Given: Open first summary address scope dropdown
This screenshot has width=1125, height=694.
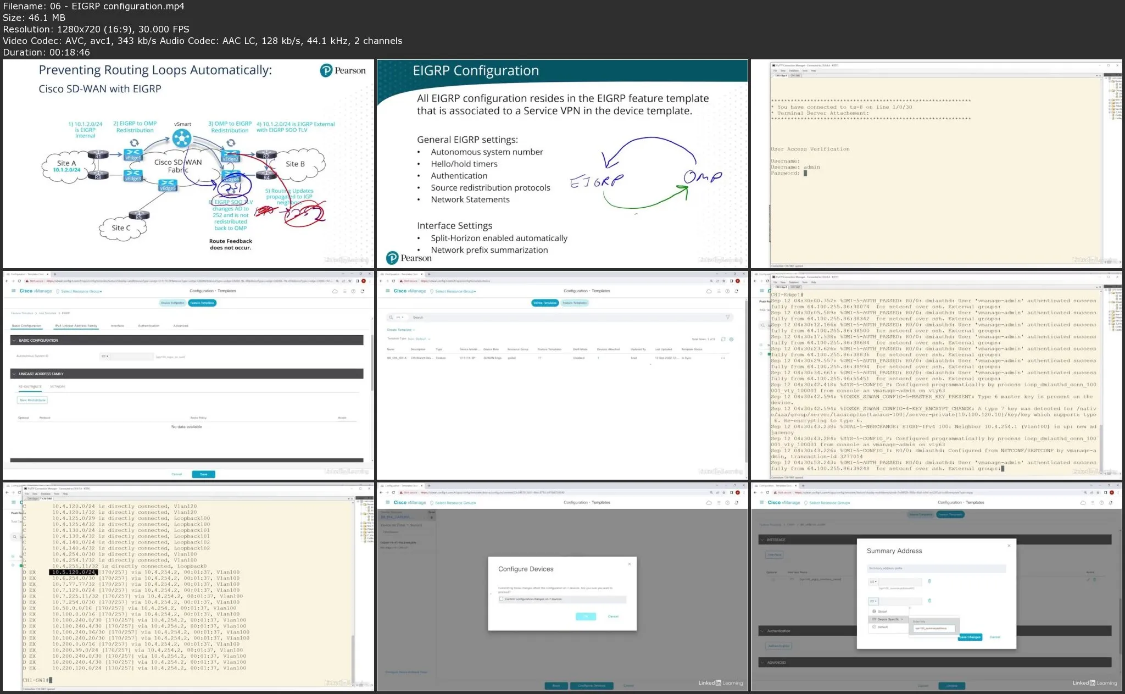Looking at the screenshot, I should tap(873, 581).
